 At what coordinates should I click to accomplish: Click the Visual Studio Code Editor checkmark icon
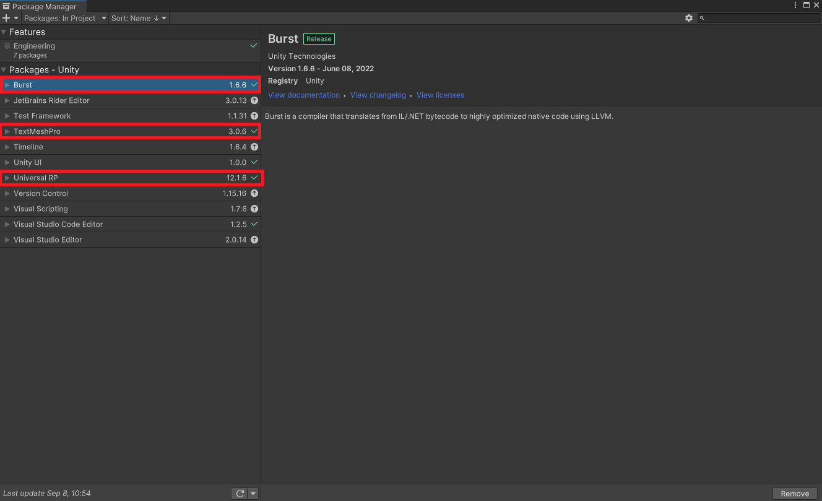(x=254, y=224)
